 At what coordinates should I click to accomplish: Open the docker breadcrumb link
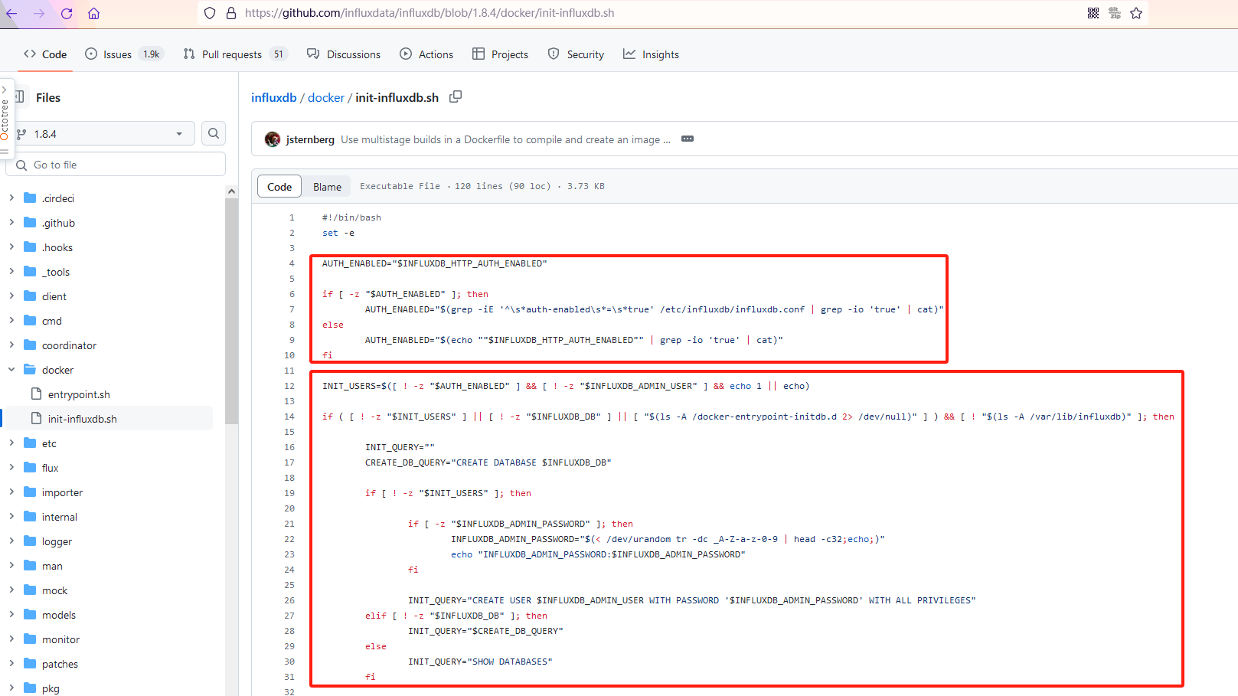click(x=326, y=97)
